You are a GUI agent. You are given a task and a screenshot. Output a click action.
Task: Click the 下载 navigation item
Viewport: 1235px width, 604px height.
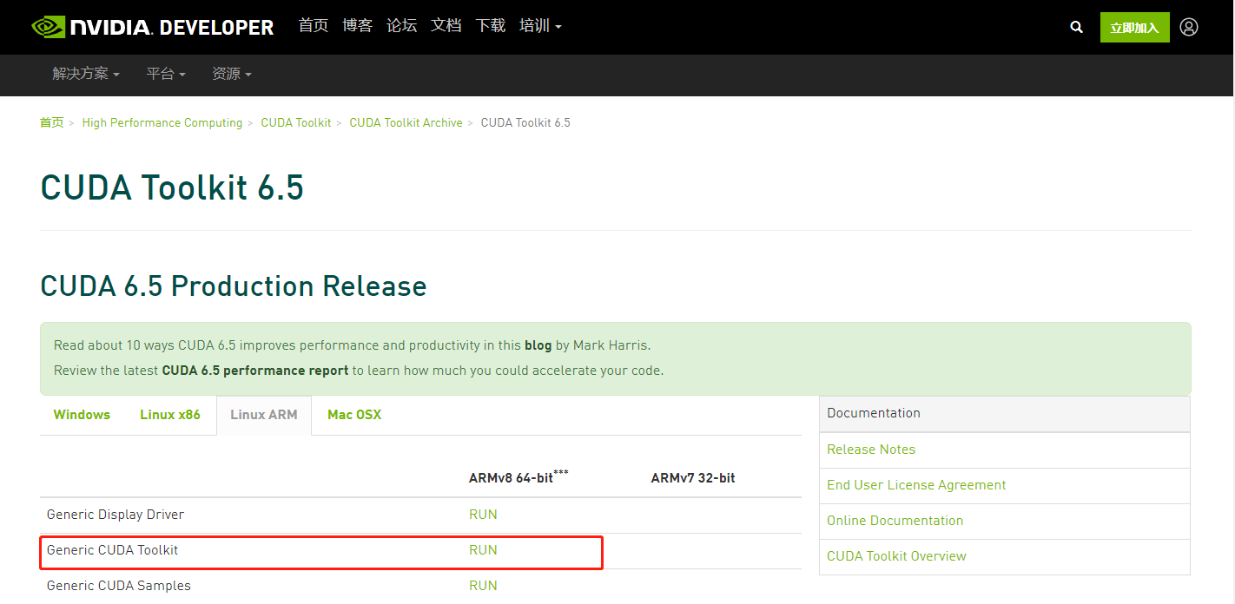pos(490,25)
